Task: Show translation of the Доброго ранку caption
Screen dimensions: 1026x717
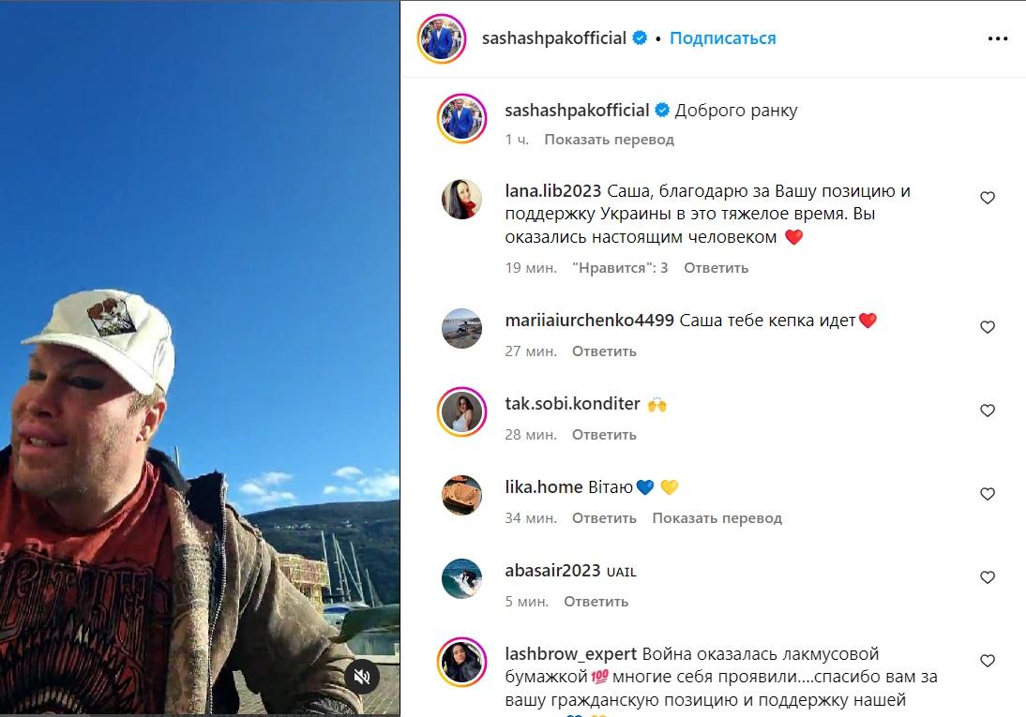Action: pos(609,140)
